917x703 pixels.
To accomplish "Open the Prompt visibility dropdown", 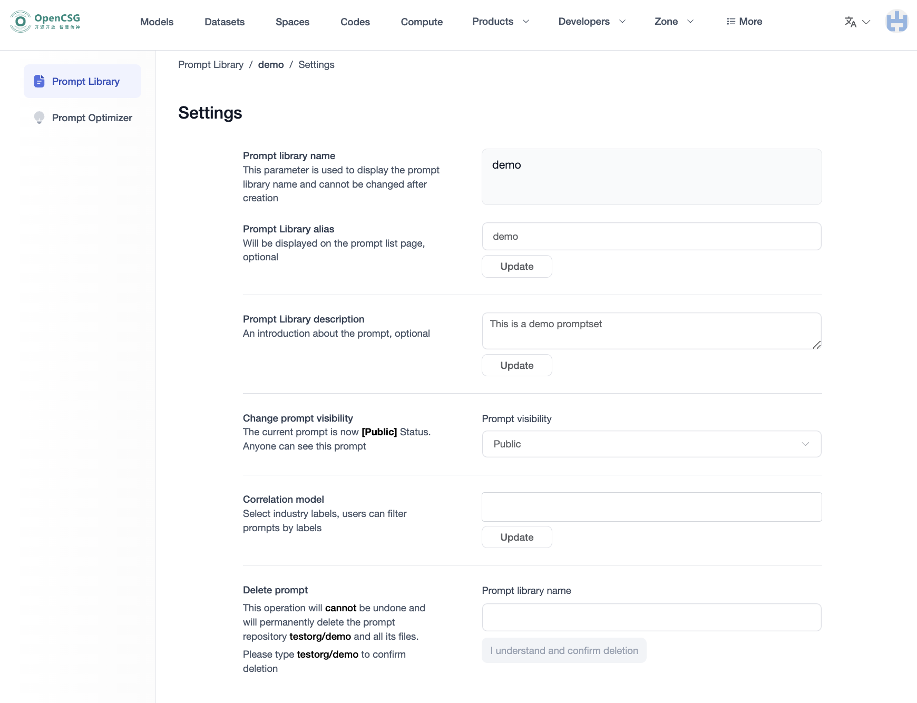I will [x=651, y=444].
